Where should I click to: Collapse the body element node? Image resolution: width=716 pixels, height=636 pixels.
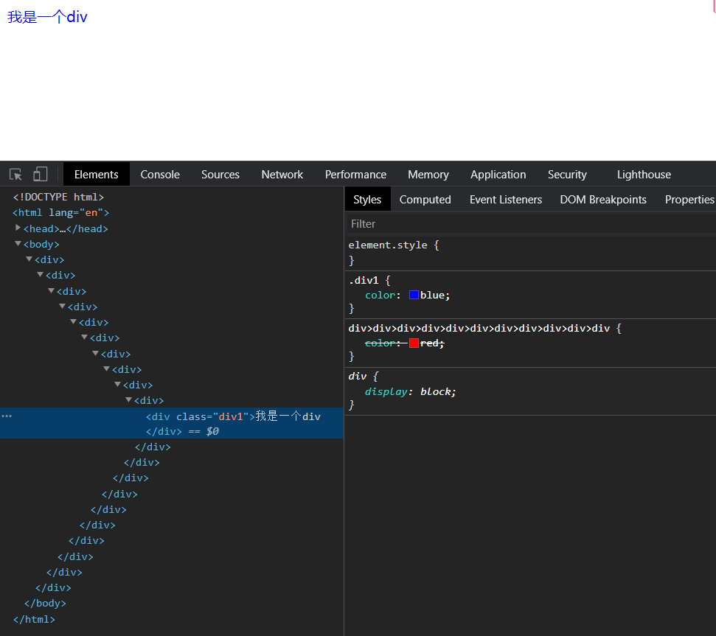point(18,244)
